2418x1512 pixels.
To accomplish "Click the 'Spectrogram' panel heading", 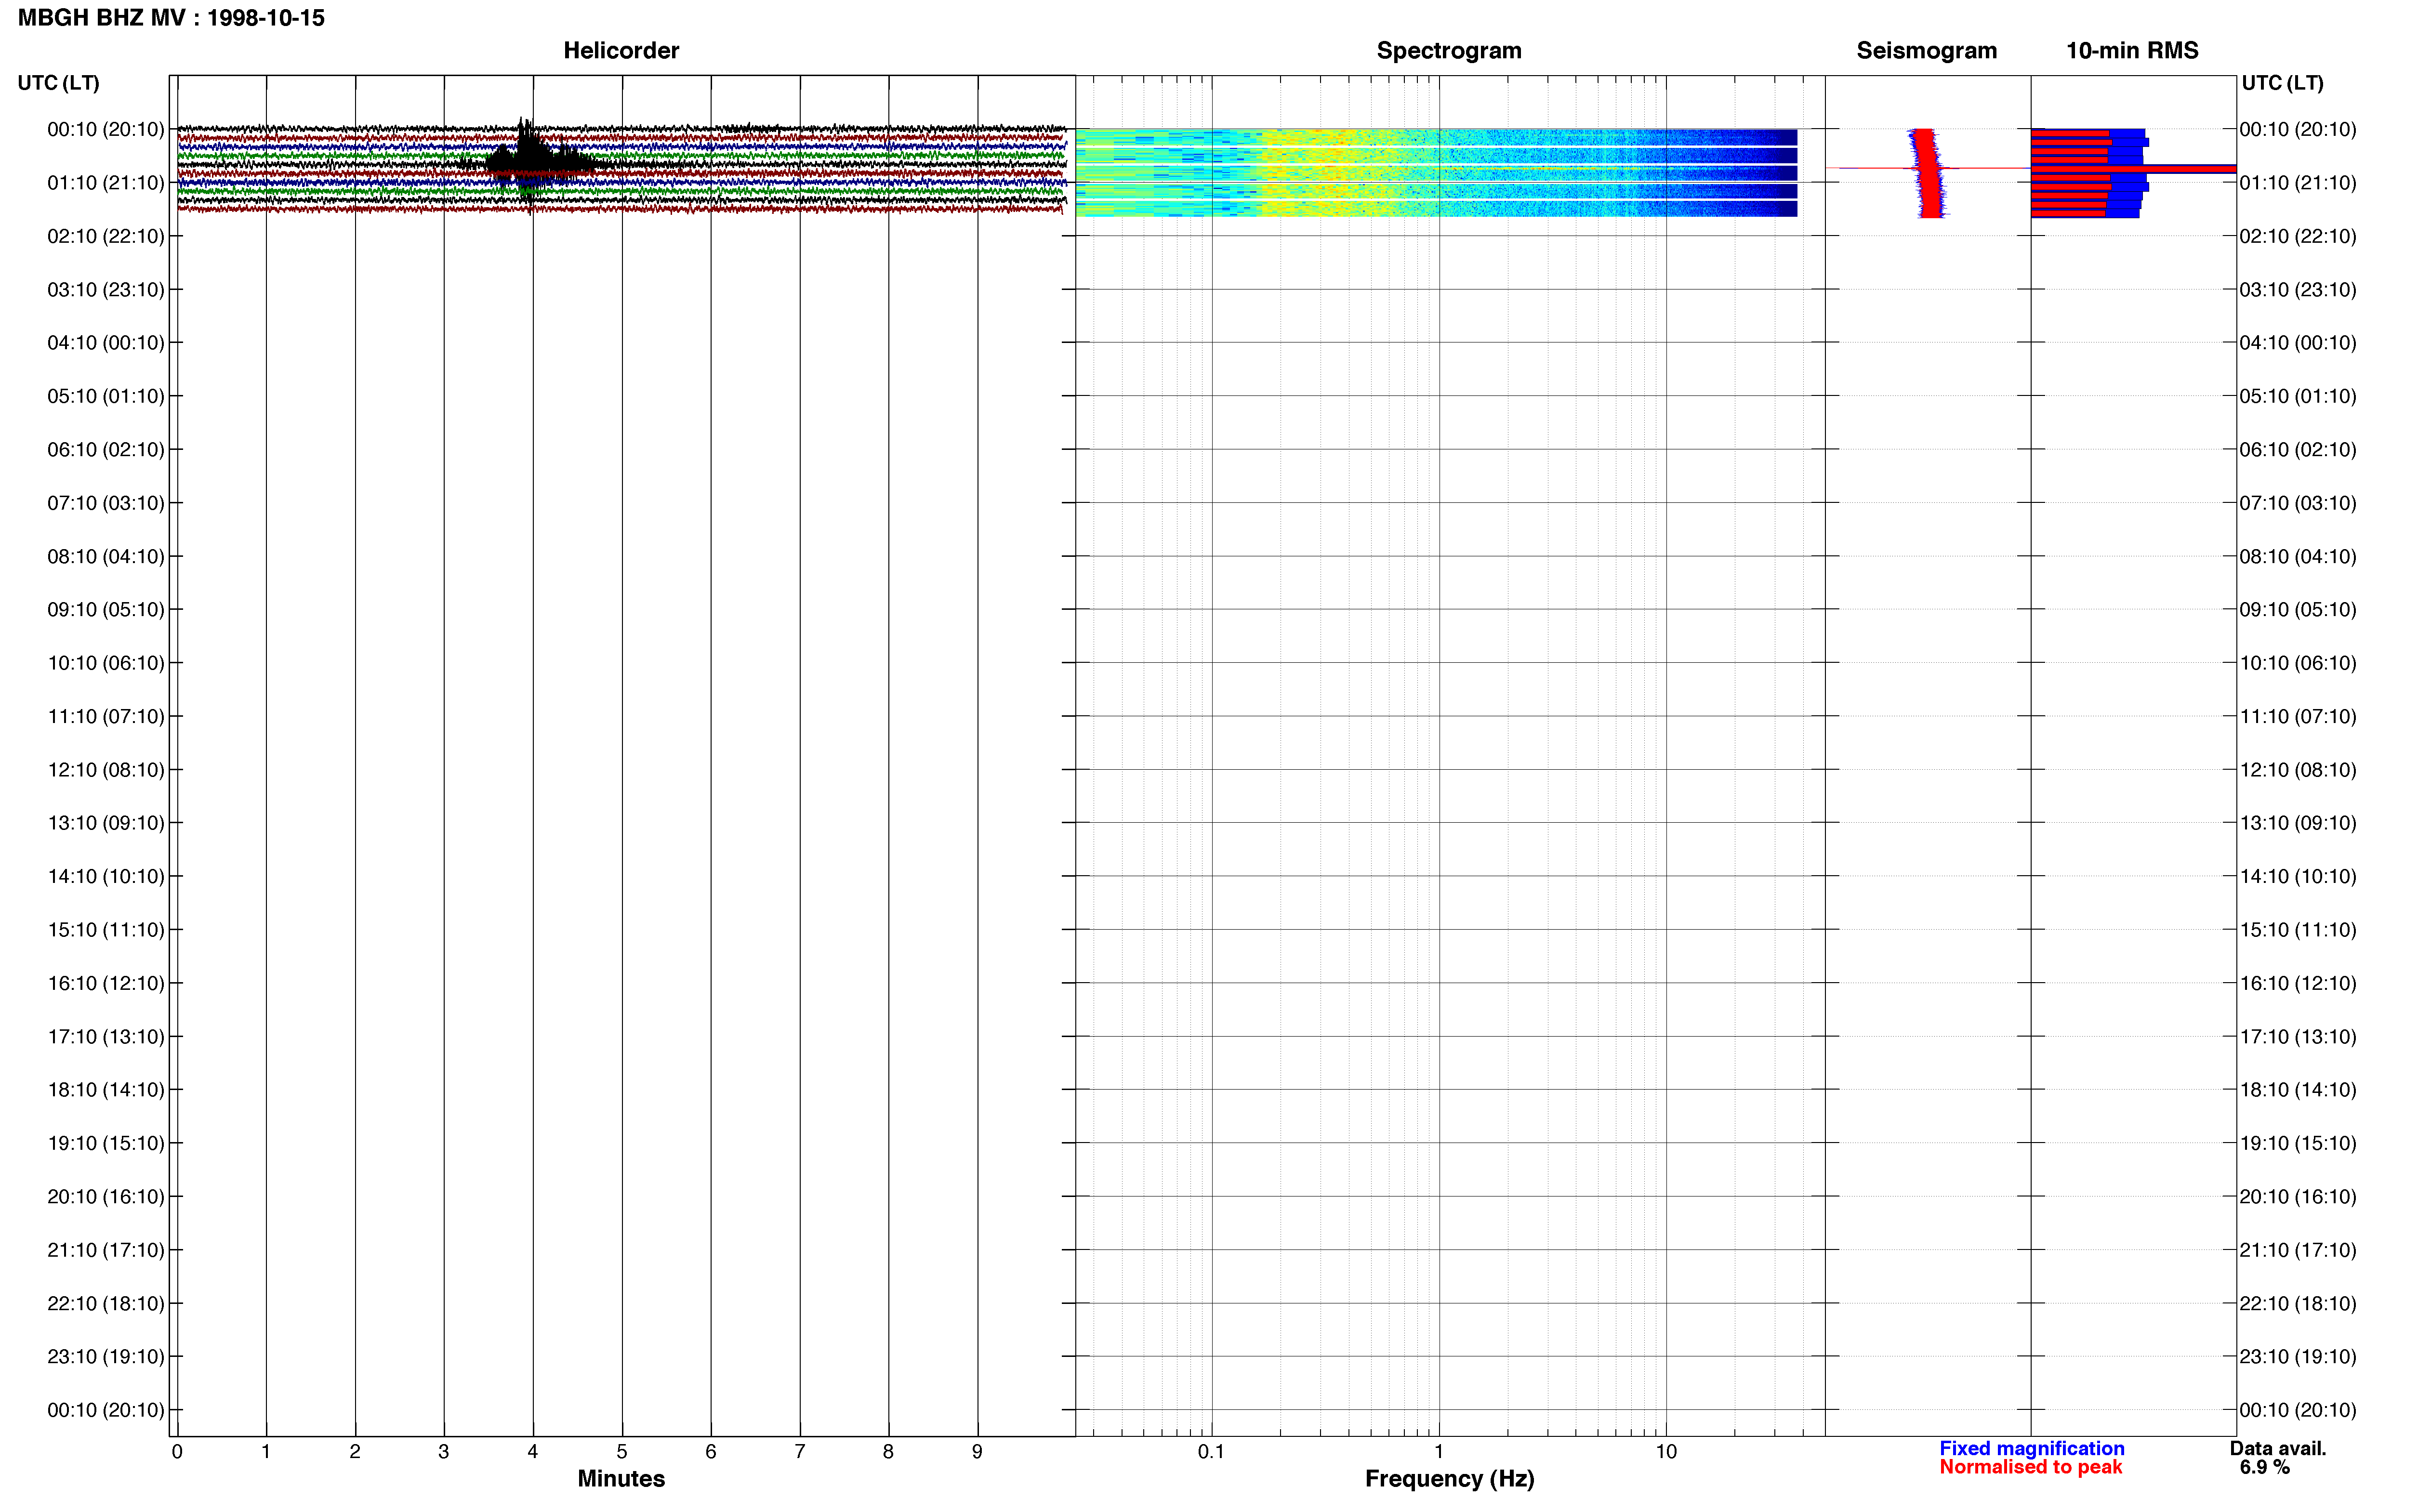I will (1449, 50).
